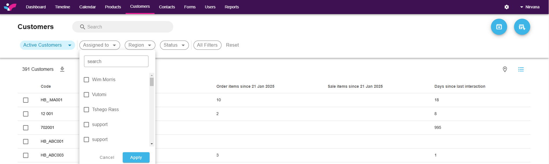The image size is (549, 164).
Task: Check the Wim Morris checkbox
Action: tap(86, 80)
